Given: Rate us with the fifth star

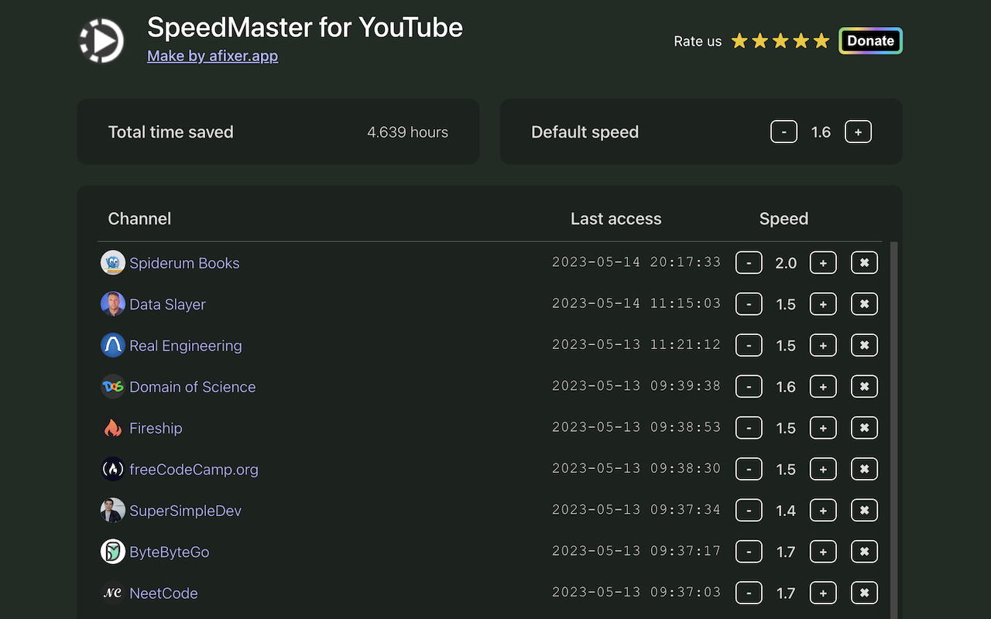Looking at the screenshot, I should 821,41.
